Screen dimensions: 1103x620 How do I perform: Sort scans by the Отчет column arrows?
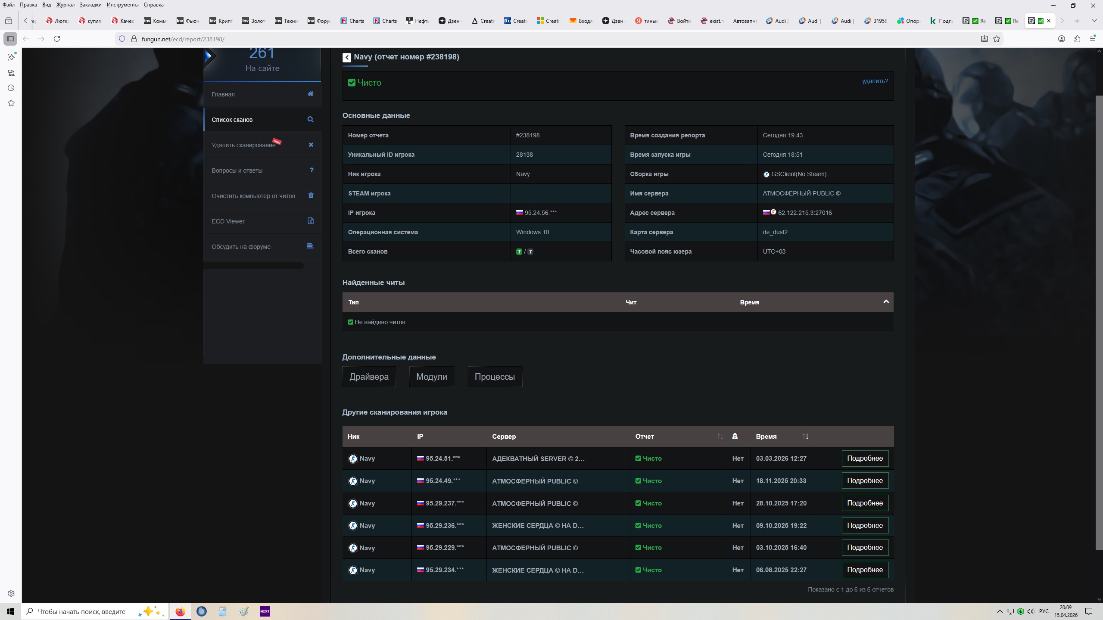720,436
